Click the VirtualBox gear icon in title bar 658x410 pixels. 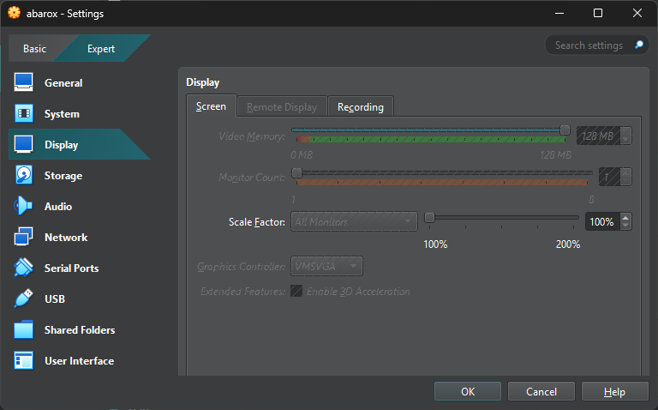click(14, 13)
